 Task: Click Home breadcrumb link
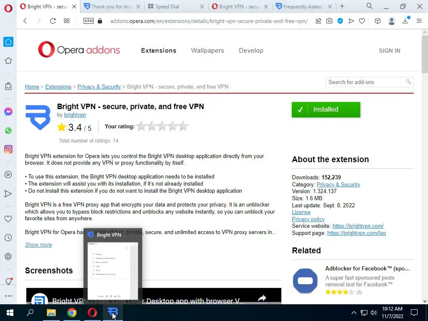(32, 87)
